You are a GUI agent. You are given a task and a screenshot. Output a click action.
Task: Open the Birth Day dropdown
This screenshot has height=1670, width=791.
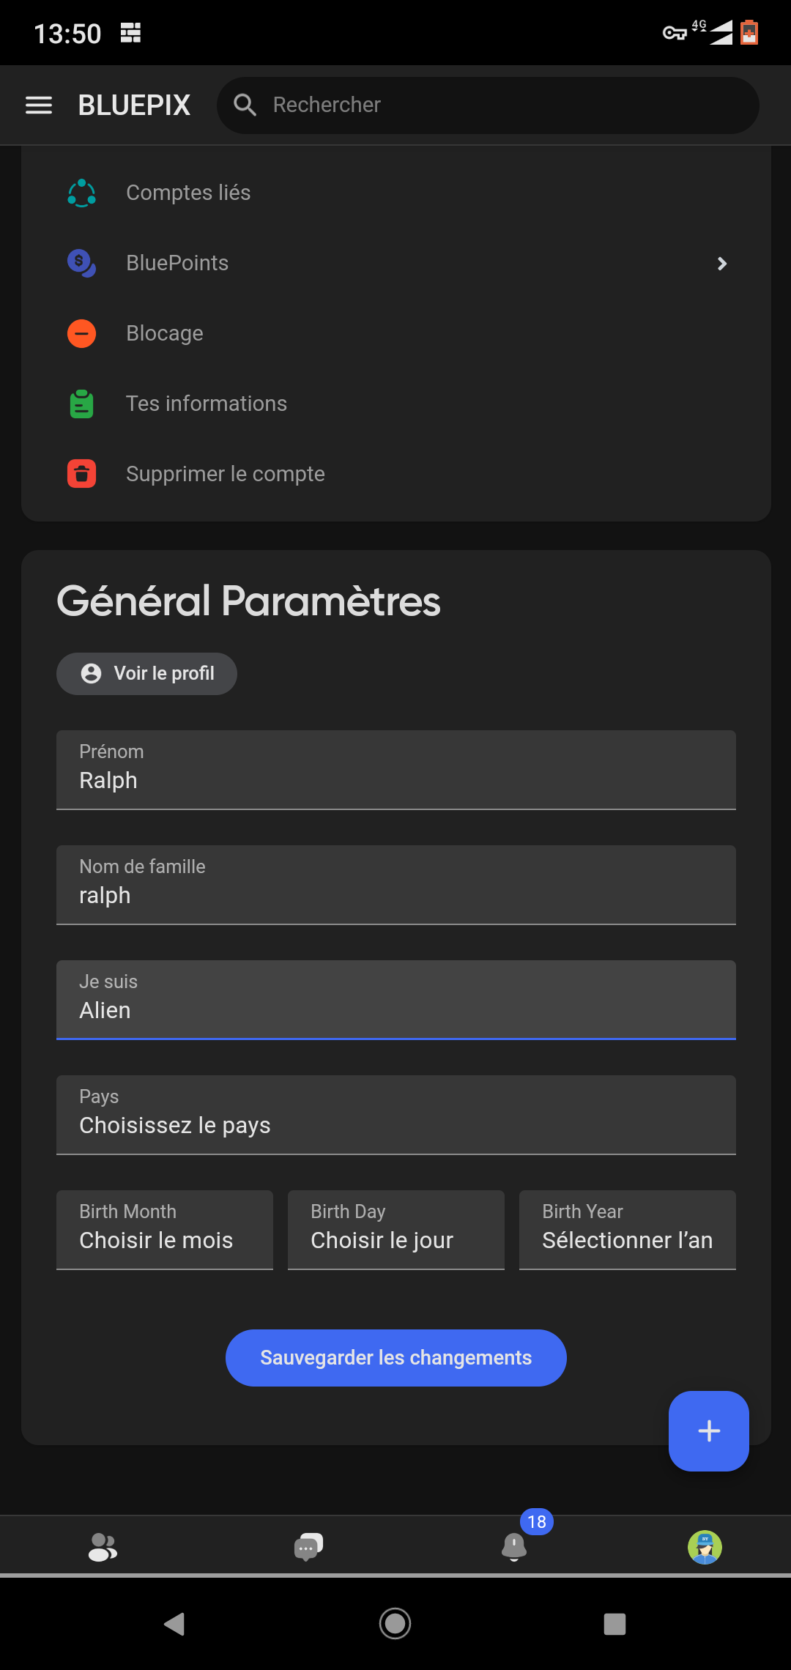395,1230
